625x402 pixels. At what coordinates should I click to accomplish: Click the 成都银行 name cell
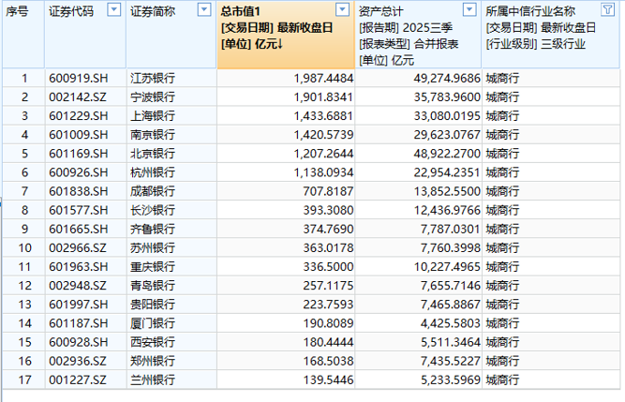coord(152,190)
